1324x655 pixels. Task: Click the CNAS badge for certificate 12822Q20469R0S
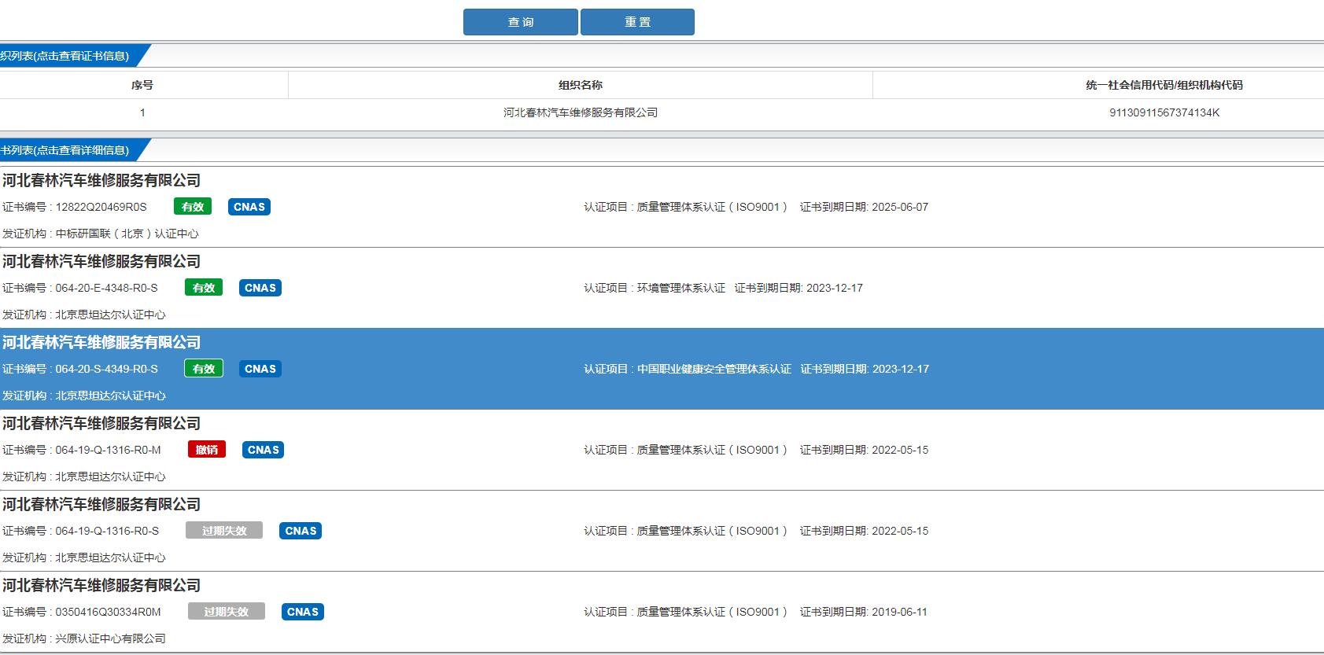coord(249,207)
